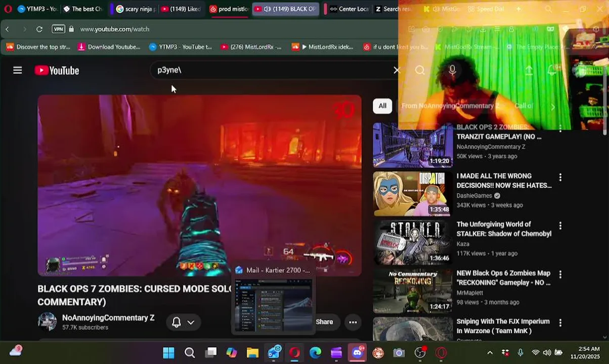Screen dimensions: 609x364
Task: Open (276) MistLordRx bookmark
Action: 251,47
